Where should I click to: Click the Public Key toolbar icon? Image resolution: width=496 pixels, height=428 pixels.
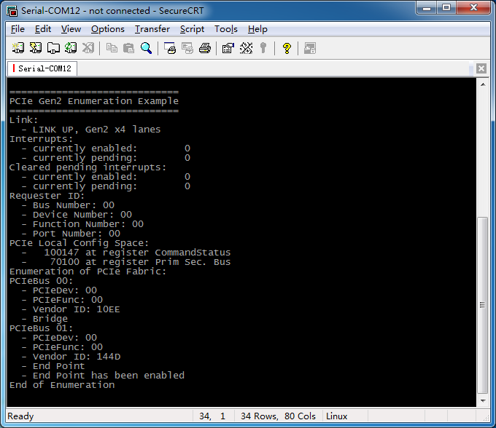pyautogui.click(x=263, y=48)
